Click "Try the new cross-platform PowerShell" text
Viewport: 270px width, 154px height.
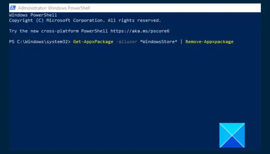59,31
